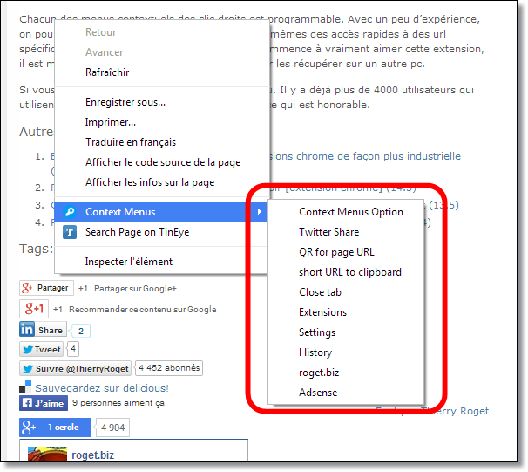Click the Google+ 1 cercle button
The width and height of the screenshot is (528, 472).
(x=55, y=428)
